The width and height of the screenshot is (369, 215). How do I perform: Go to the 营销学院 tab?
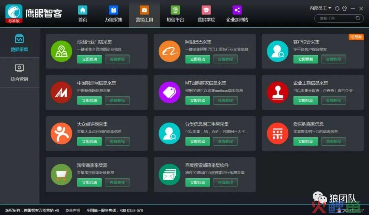[206, 14]
